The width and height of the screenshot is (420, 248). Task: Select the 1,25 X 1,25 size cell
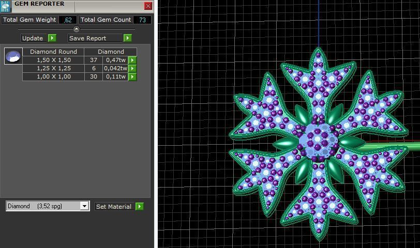click(x=54, y=69)
